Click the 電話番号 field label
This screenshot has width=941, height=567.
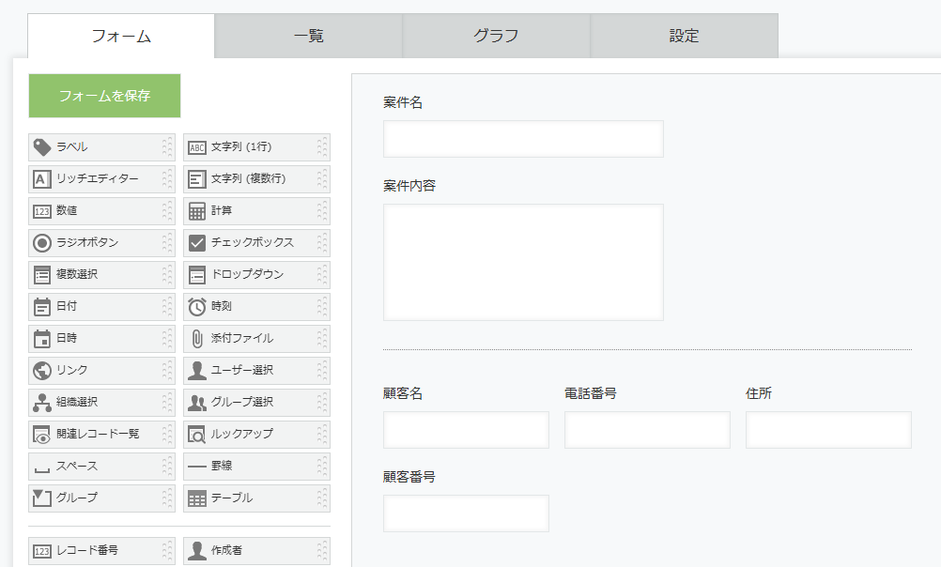tap(591, 393)
